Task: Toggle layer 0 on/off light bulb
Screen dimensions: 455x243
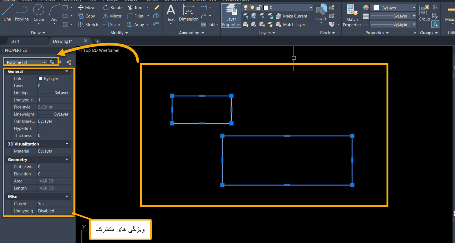Action: 246,7
